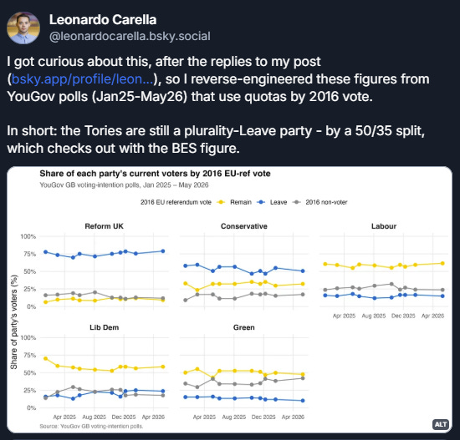Image resolution: width=460 pixels, height=440 pixels.
Task: Select the Conservative chart panel title
Action: click(244, 226)
